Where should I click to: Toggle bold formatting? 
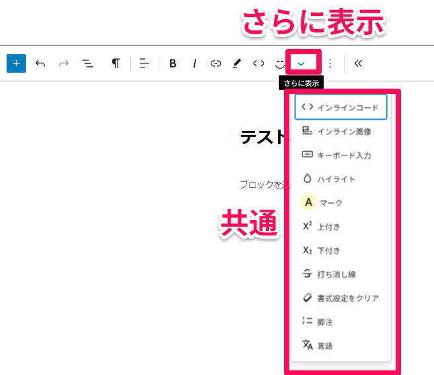(173, 63)
